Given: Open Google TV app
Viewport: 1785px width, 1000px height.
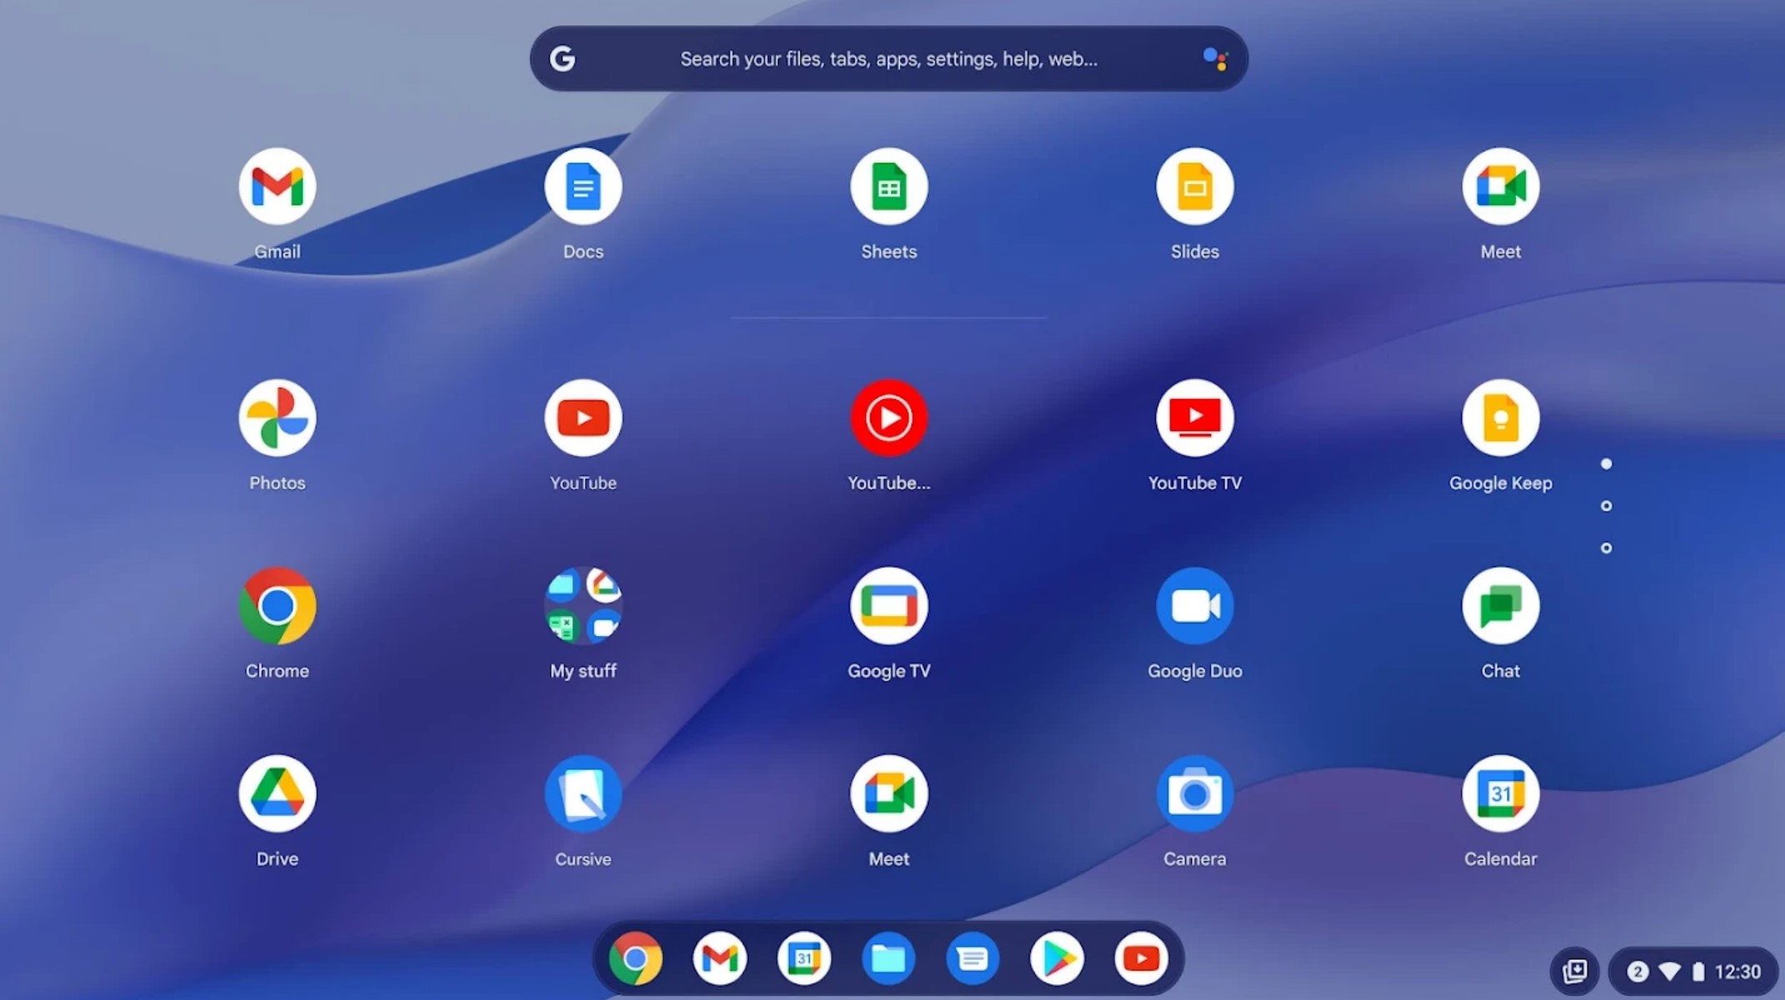Looking at the screenshot, I should pos(889,607).
